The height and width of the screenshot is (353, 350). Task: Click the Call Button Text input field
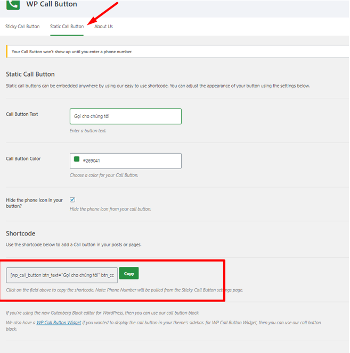[126, 116]
